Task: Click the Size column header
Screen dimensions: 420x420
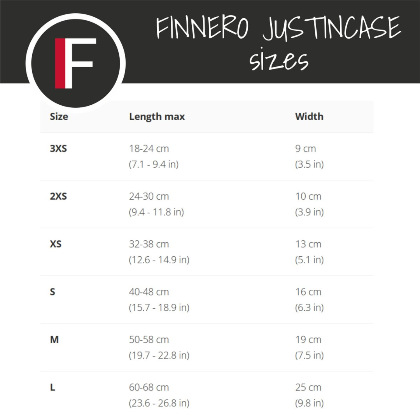Action: [59, 117]
